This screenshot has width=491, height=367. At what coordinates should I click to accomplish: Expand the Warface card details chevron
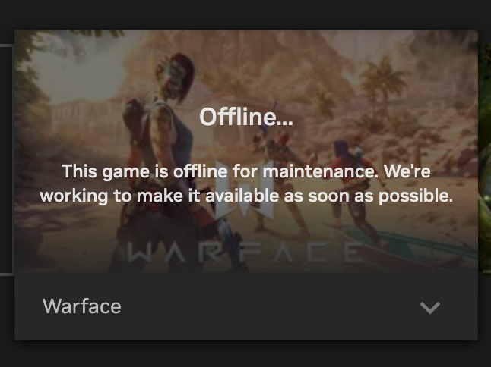tap(430, 307)
